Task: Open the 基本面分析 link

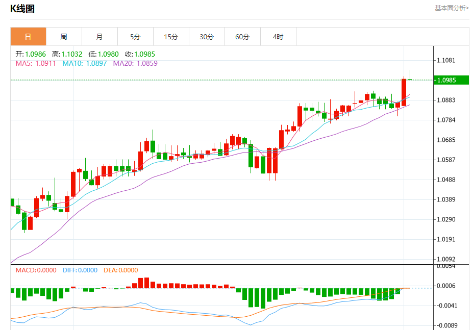Action: [x=452, y=8]
